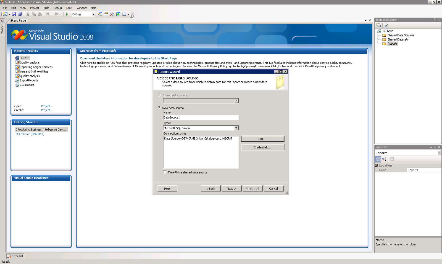Select the New data source radio button
The width and height of the screenshot is (442, 264).
click(x=159, y=108)
